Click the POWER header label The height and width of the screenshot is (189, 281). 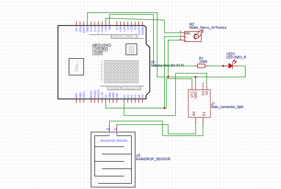coord(114,88)
